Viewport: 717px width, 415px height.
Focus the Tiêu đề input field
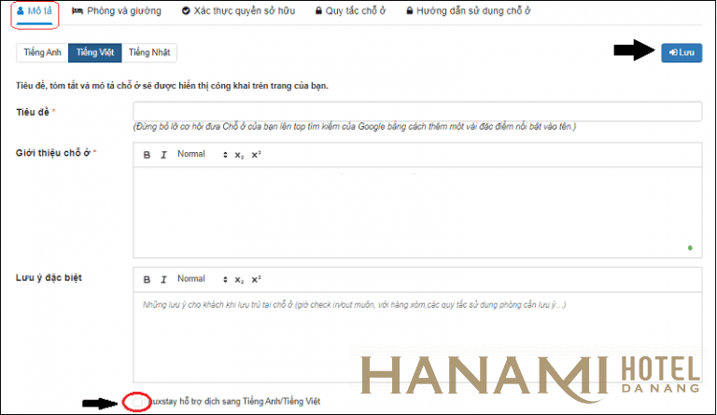pos(417,111)
